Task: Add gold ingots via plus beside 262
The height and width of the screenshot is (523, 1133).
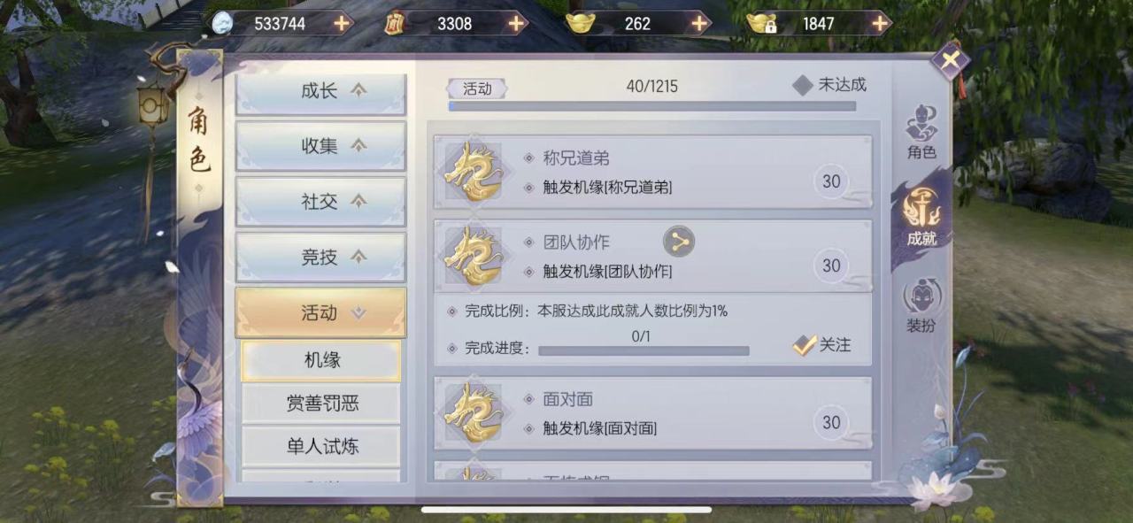Action: point(700,24)
